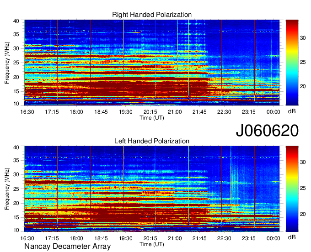Click the 16:30 tick under the left-handed plot

point(27,238)
